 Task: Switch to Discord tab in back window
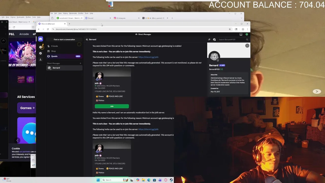coord(98,18)
